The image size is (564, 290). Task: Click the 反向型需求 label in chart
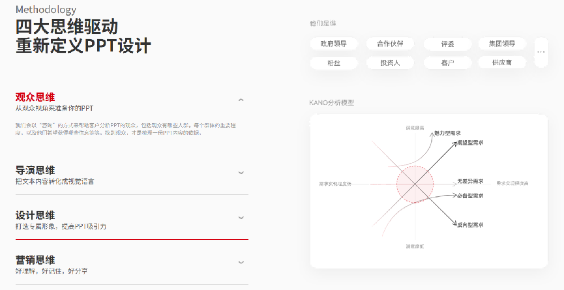point(469,225)
